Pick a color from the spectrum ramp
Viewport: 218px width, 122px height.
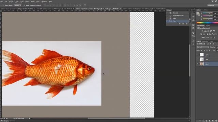207,23
